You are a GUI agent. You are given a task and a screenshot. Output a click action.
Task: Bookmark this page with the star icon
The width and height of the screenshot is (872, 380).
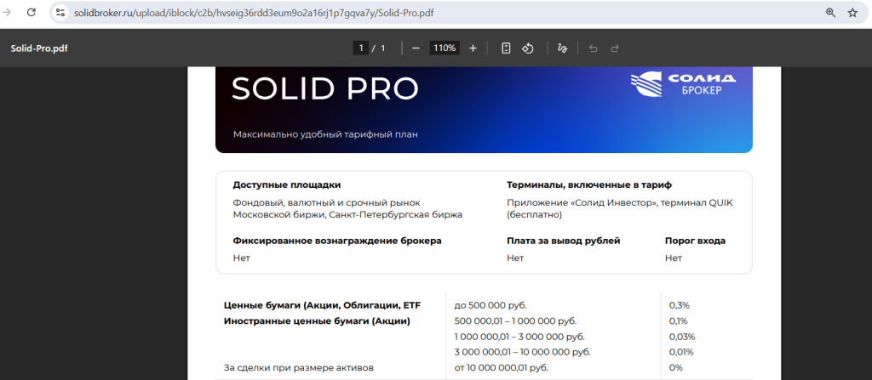coord(852,13)
